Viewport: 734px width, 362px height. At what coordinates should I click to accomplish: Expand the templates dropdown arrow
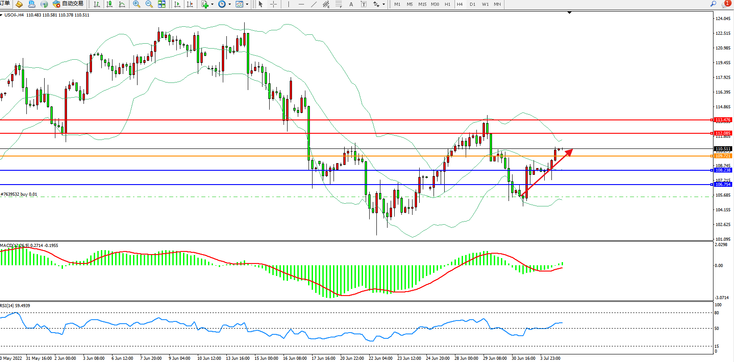click(x=247, y=4)
